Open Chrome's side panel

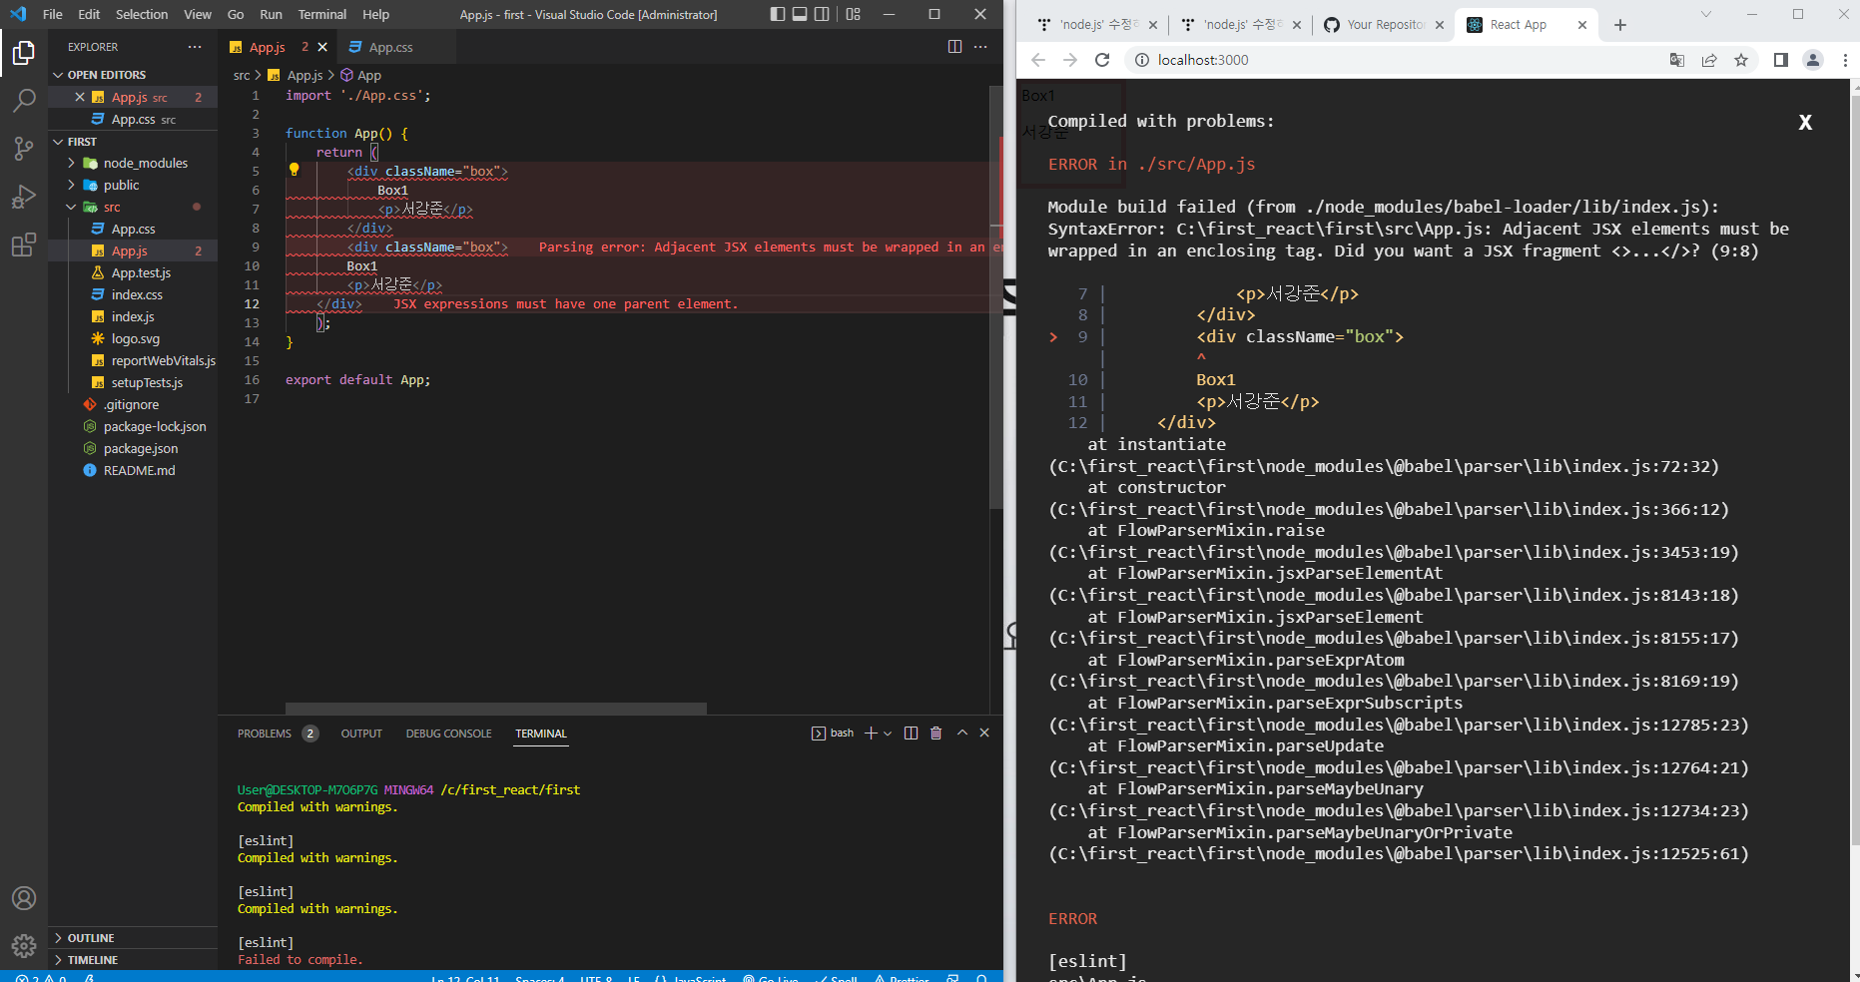pyautogui.click(x=1780, y=60)
